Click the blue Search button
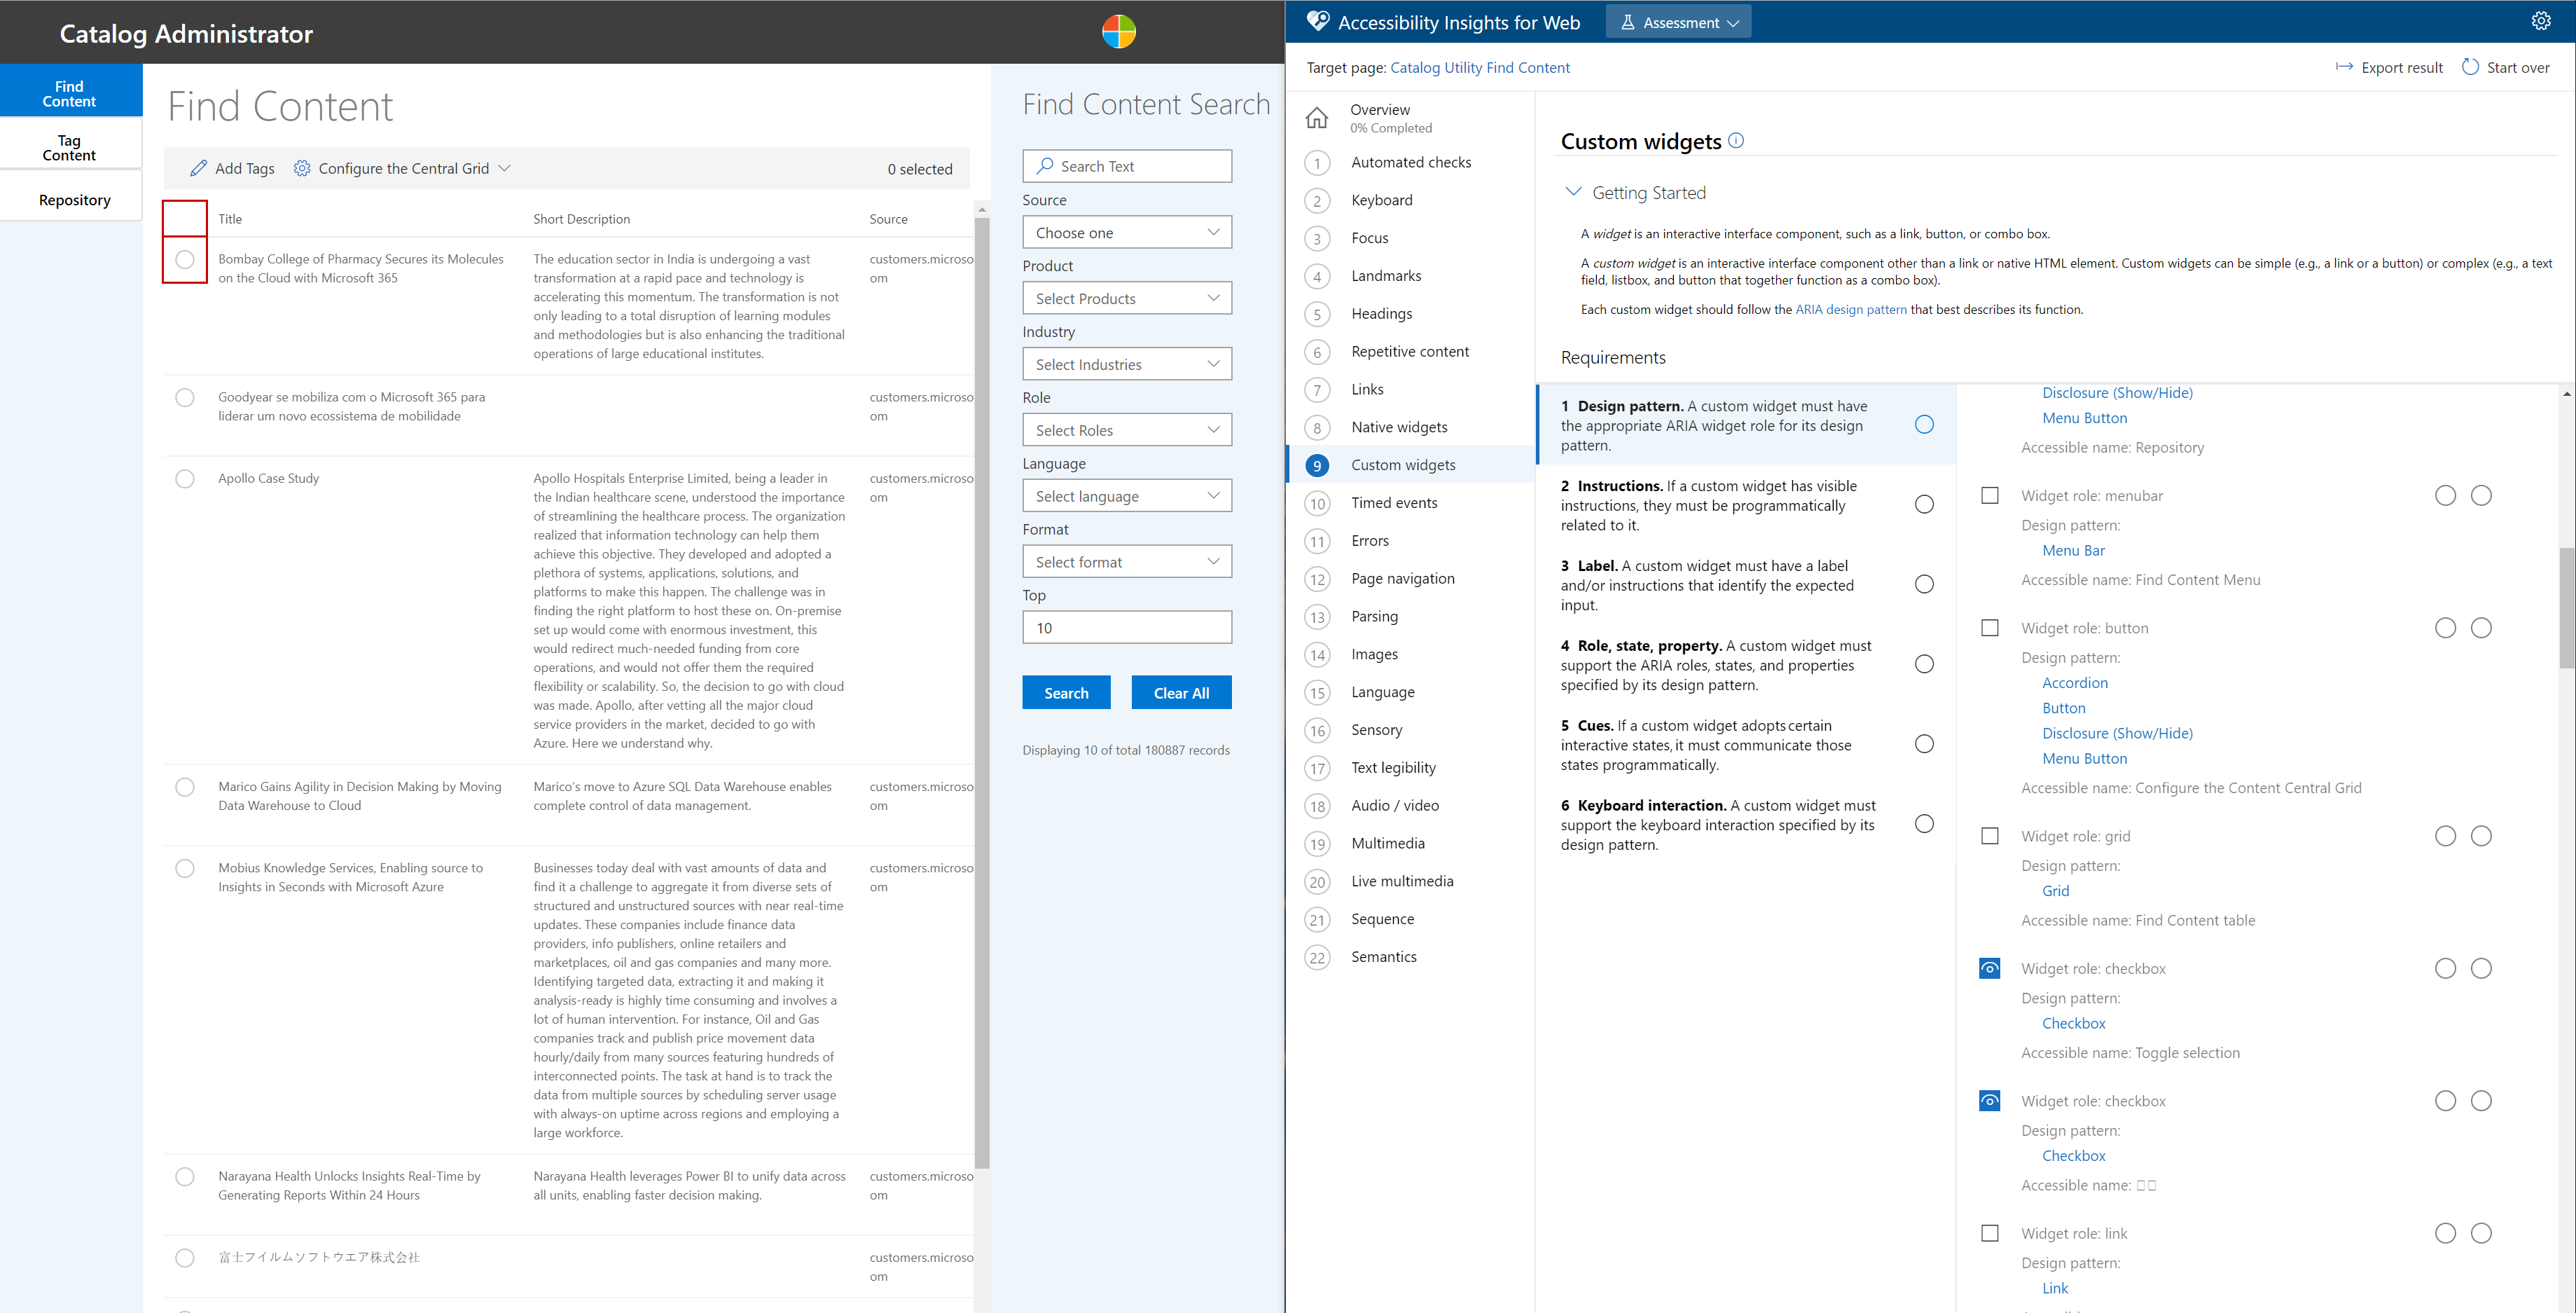 tap(1066, 693)
